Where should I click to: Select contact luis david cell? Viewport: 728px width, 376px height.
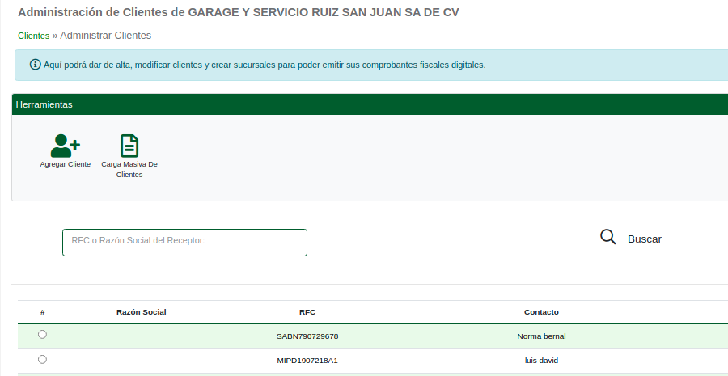pos(541,361)
